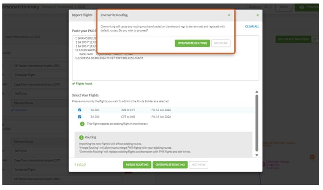Close the Import Flights dialog
323x190 pixels.
coord(257,15)
